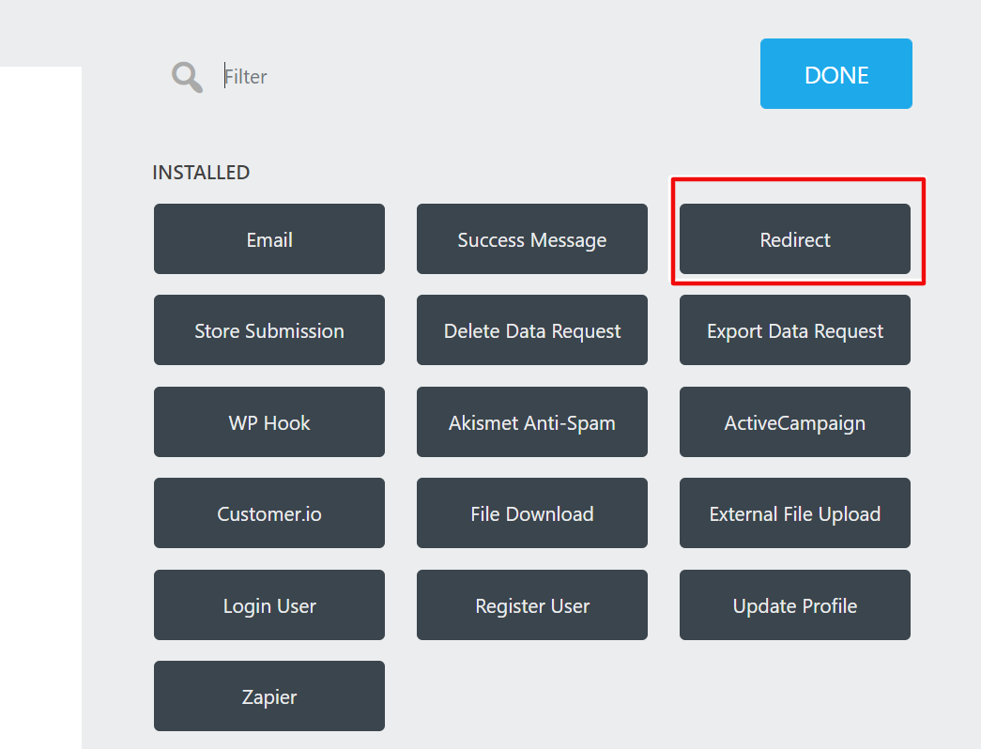This screenshot has height=749, width=981.
Task: Select the Success Message action
Action: (532, 239)
